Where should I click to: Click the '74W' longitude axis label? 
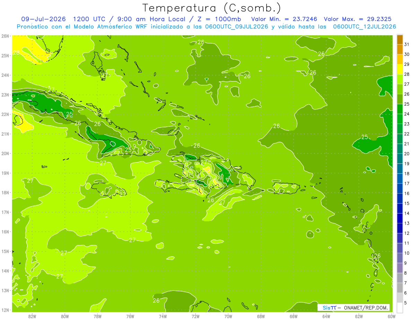coord(163,316)
